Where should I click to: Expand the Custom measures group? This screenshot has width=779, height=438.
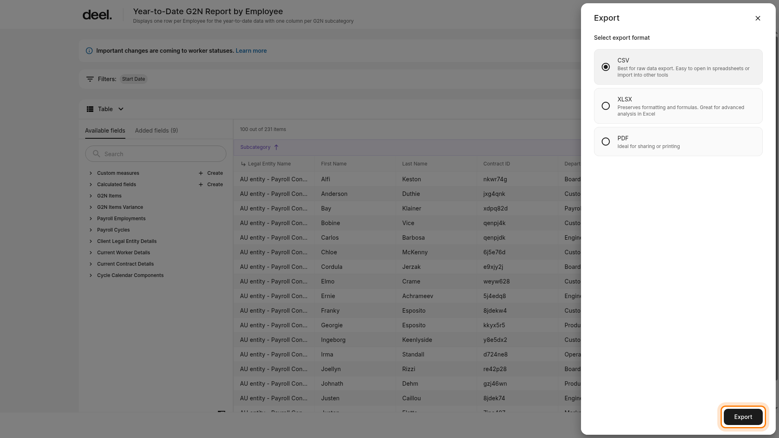(x=91, y=173)
